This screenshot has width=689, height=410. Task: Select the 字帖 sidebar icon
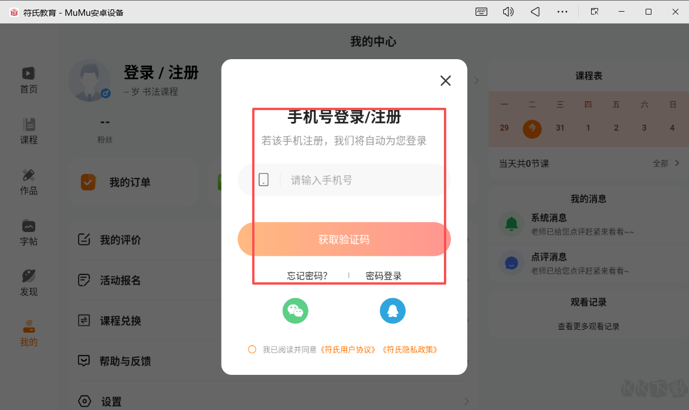[x=28, y=230]
